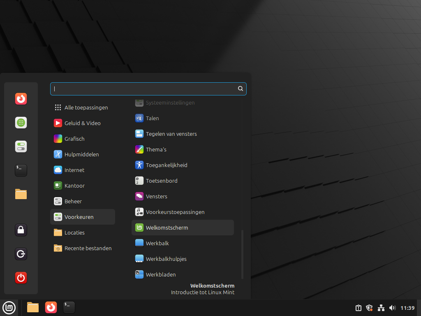Lock the screen with the padlock icon
This screenshot has height=316, width=421.
click(x=21, y=230)
